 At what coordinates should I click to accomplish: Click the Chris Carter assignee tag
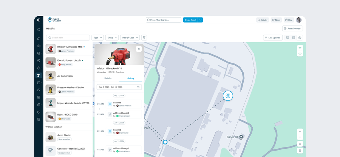64,119
